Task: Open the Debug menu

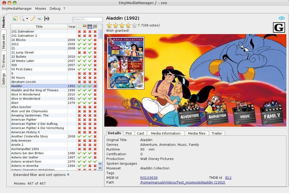Action: pyautogui.click(x=55, y=8)
